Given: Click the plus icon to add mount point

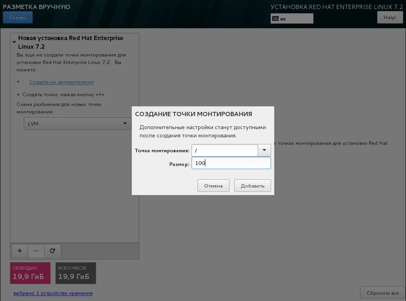Looking at the screenshot, I should coord(20,251).
